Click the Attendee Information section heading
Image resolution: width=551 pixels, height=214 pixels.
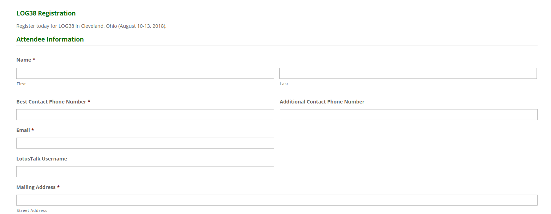(x=50, y=39)
